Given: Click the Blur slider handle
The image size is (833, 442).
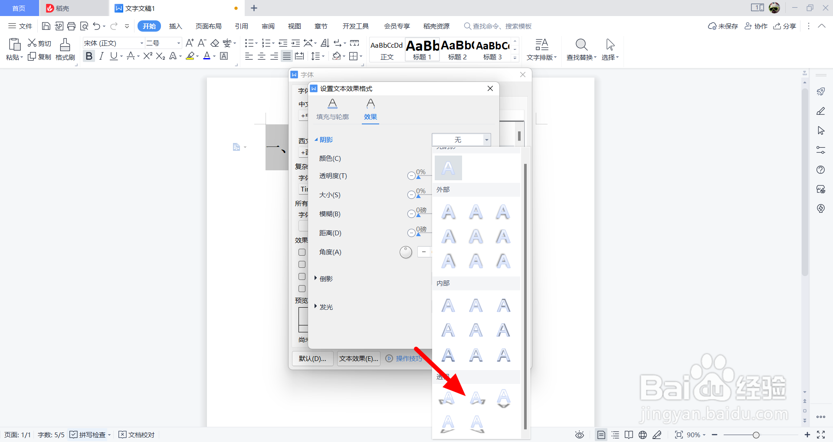Looking at the screenshot, I should pos(418,215).
